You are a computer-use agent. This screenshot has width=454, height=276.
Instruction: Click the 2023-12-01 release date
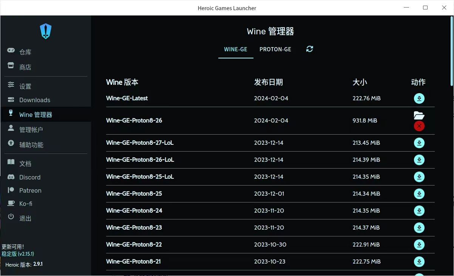pos(269,194)
